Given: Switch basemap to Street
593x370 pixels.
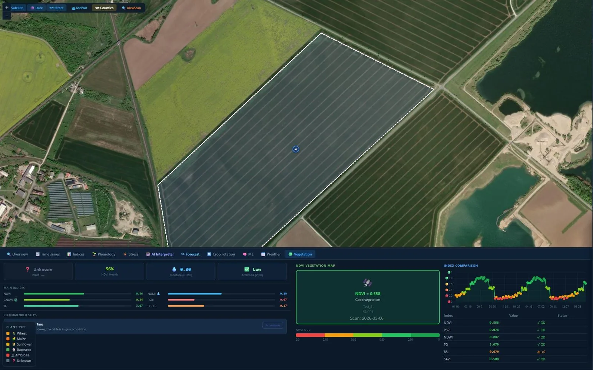Looking at the screenshot, I should (x=56, y=8).
